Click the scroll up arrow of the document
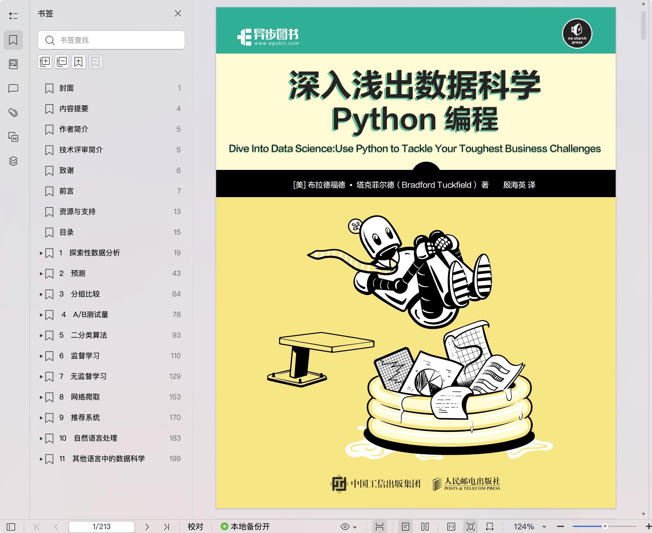This screenshot has width=652, height=533. point(644,4)
